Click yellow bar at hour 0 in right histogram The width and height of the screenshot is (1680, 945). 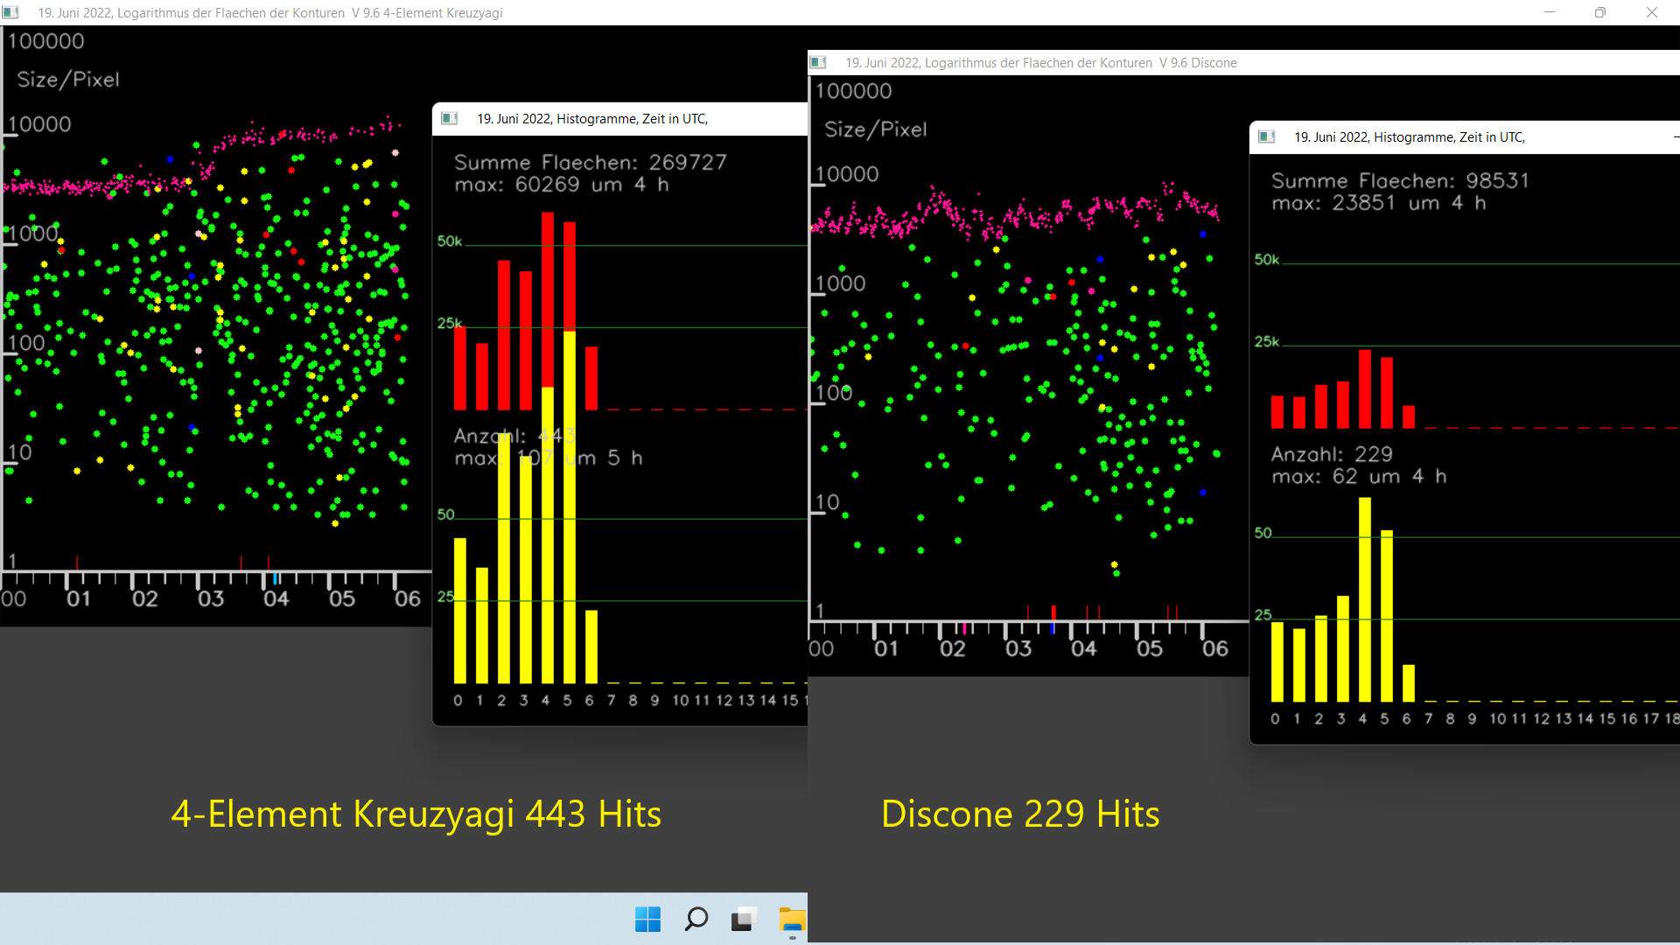(x=1277, y=661)
